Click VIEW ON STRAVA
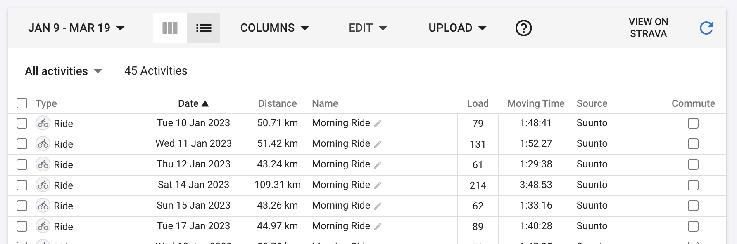Screen dimensions: 737x244 pyautogui.click(x=648, y=28)
